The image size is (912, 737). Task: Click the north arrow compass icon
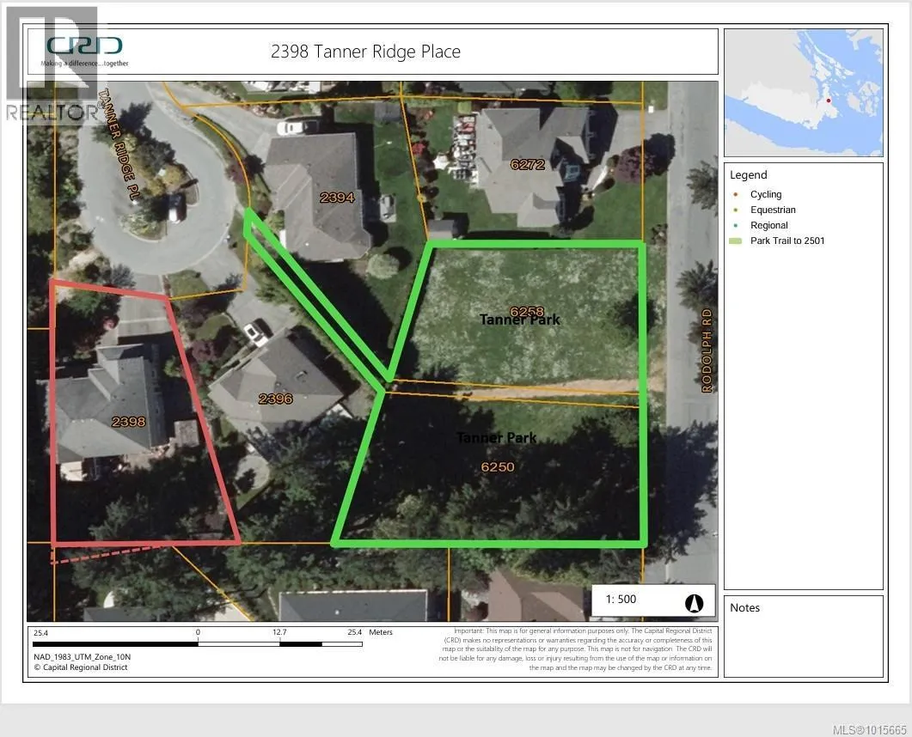pyautogui.click(x=694, y=603)
